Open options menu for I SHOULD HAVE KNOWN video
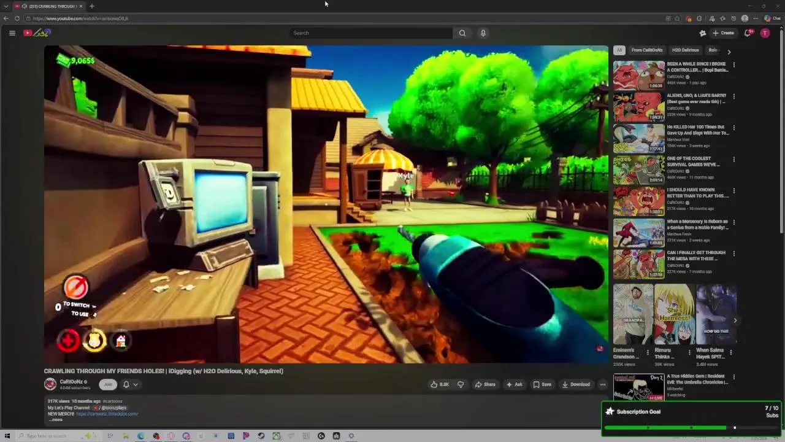The height and width of the screenshot is (442, 785). click(x=734, y=191)
